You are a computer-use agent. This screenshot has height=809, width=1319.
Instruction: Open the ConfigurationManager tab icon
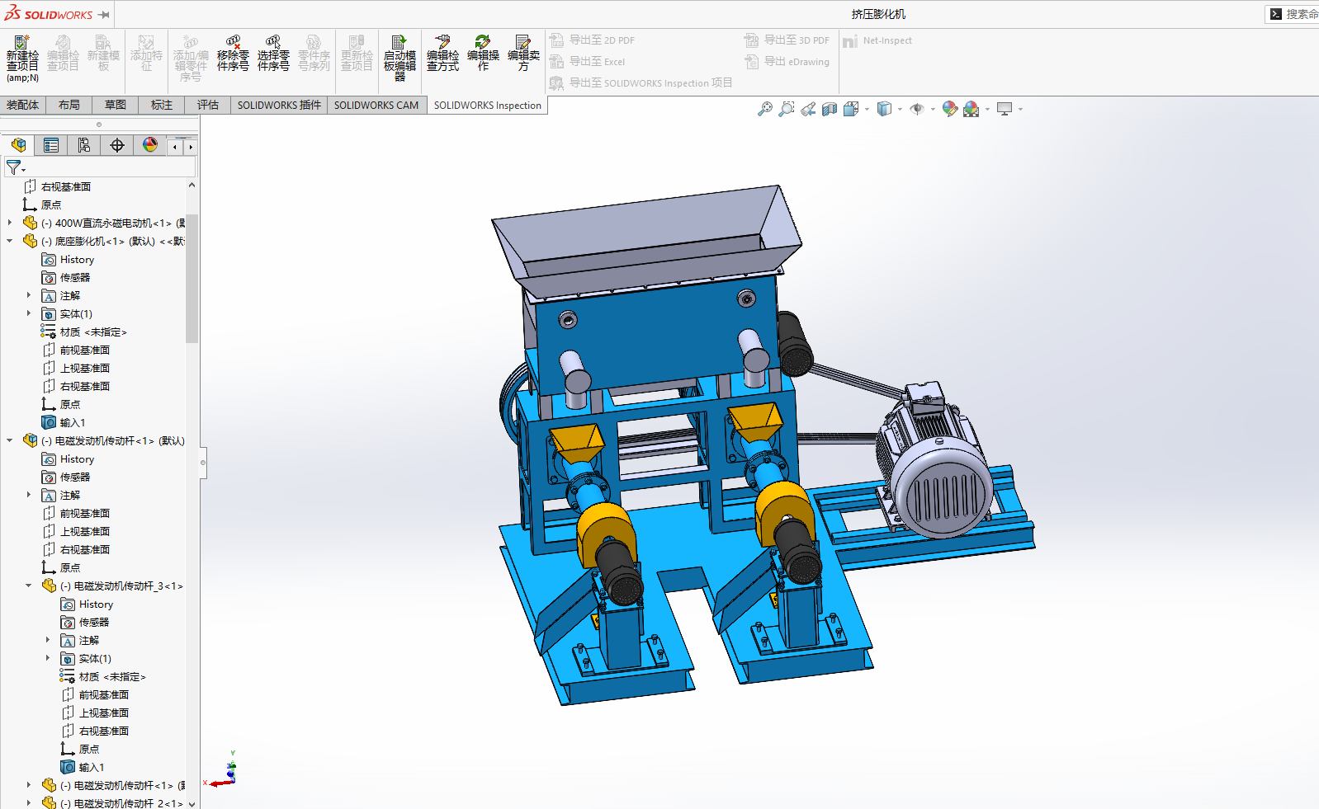tap(84, 145)
